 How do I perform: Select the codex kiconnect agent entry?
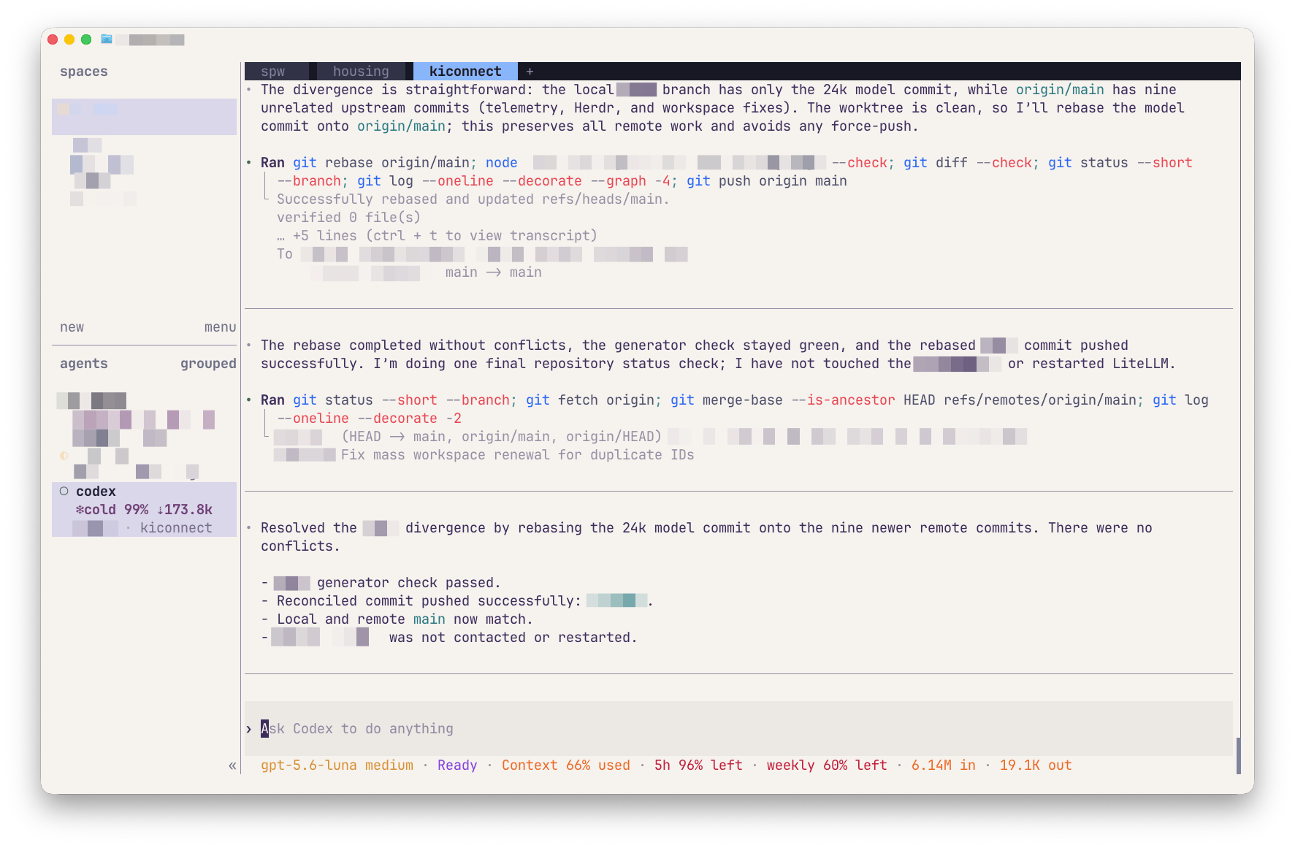tap(144, 510)
